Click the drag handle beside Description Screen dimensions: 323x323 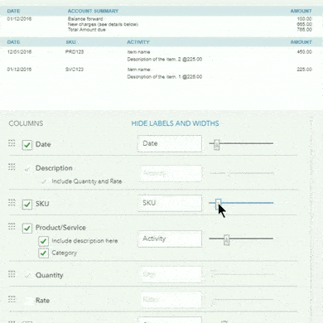click(x=12, y=166)
